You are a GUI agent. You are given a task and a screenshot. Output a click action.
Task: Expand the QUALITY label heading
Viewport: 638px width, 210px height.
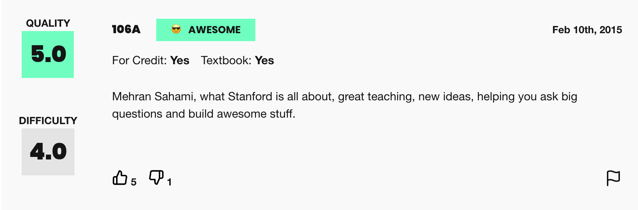[x=47, y=23]
